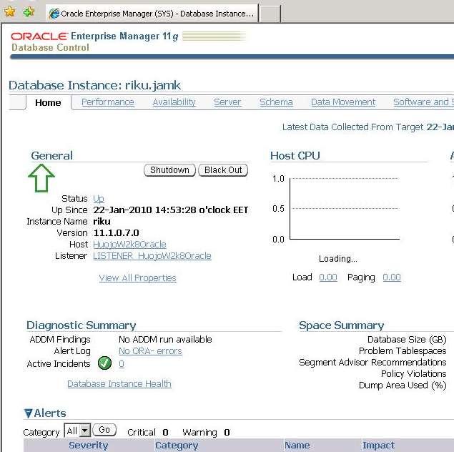Go to the Server tab
Viewport: 454px width, 452px height.
(x=227, y=102)
